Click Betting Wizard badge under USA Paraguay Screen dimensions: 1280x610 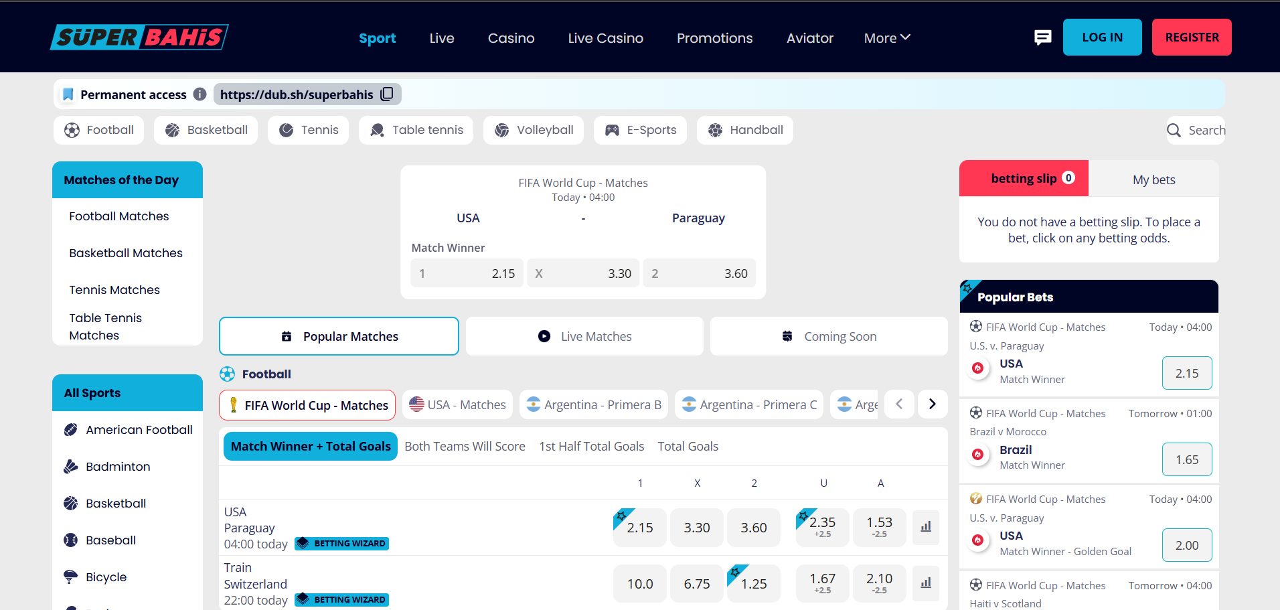[x=342, y=543]
